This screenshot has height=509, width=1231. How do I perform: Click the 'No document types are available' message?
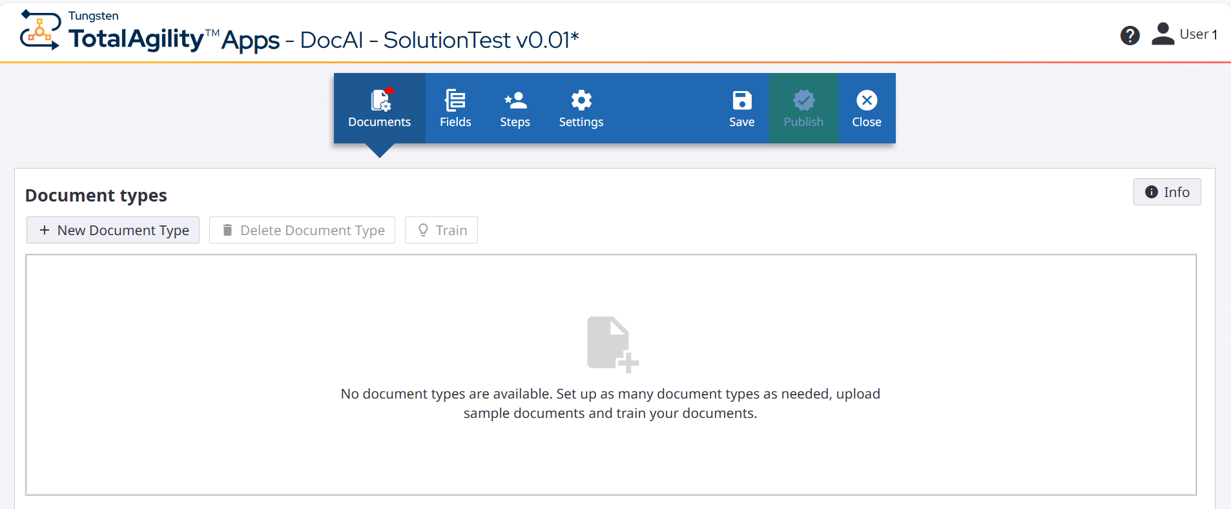coord(610,404)
